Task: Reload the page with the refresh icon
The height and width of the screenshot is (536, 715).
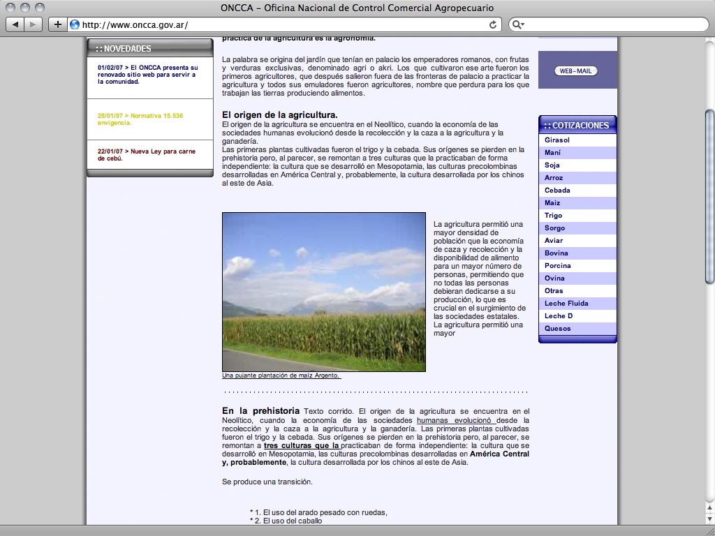Action: click(493, 24)
